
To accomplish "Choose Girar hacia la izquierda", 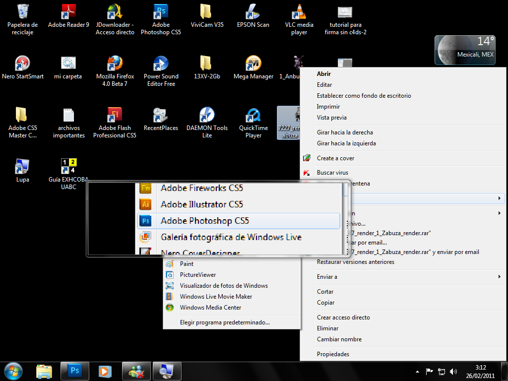I will coord(403,143).
